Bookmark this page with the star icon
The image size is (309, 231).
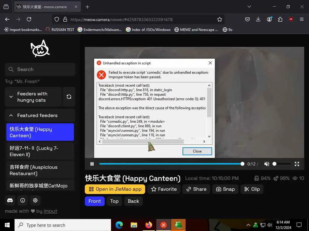220,19
